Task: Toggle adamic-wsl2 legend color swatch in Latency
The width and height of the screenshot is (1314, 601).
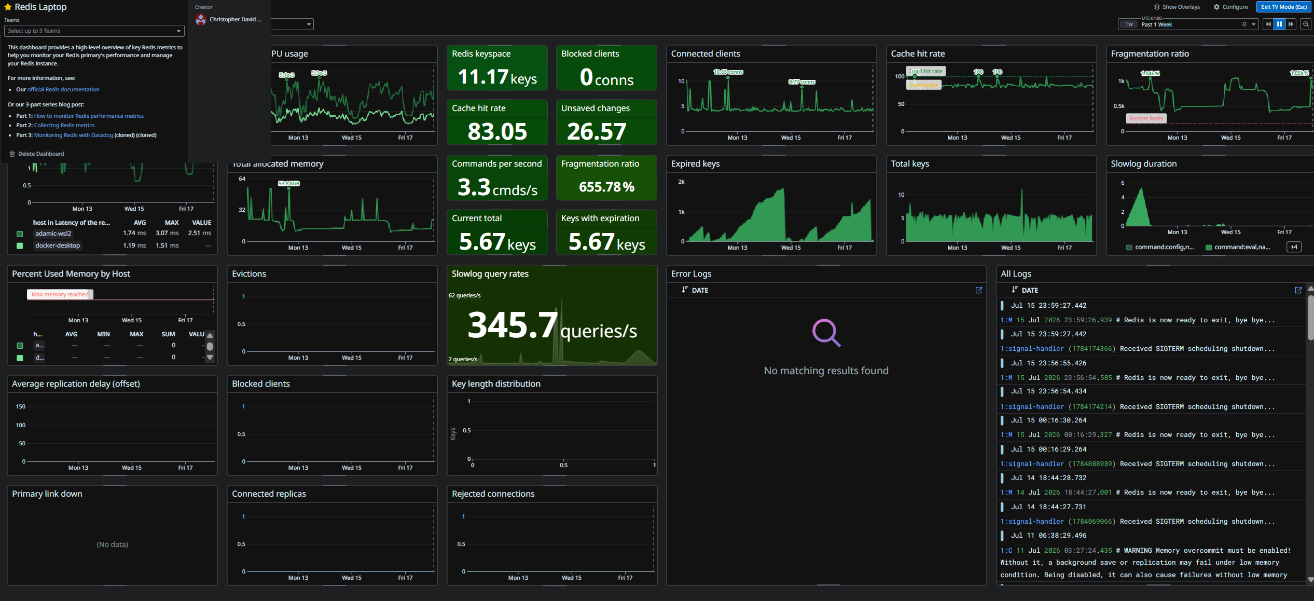Action: pyautogui.click(x=20, y=234)
